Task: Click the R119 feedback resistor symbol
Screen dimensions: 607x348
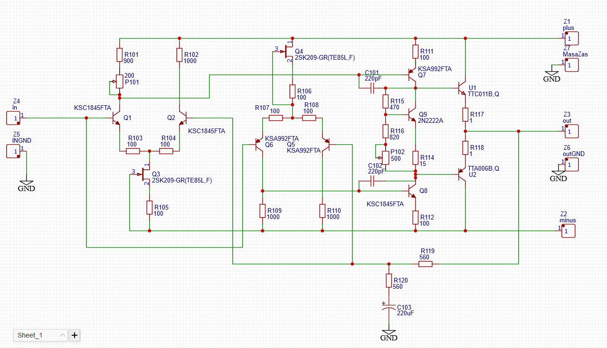Action: (x=425, y=264)
